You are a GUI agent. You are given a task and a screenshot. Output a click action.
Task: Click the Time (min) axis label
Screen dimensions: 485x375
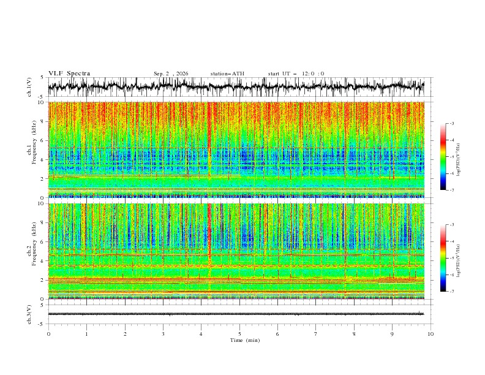(245, 340)
